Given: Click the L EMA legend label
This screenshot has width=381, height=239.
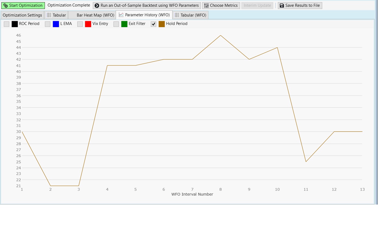Looking at the screenshot, I should pos(66,24).
